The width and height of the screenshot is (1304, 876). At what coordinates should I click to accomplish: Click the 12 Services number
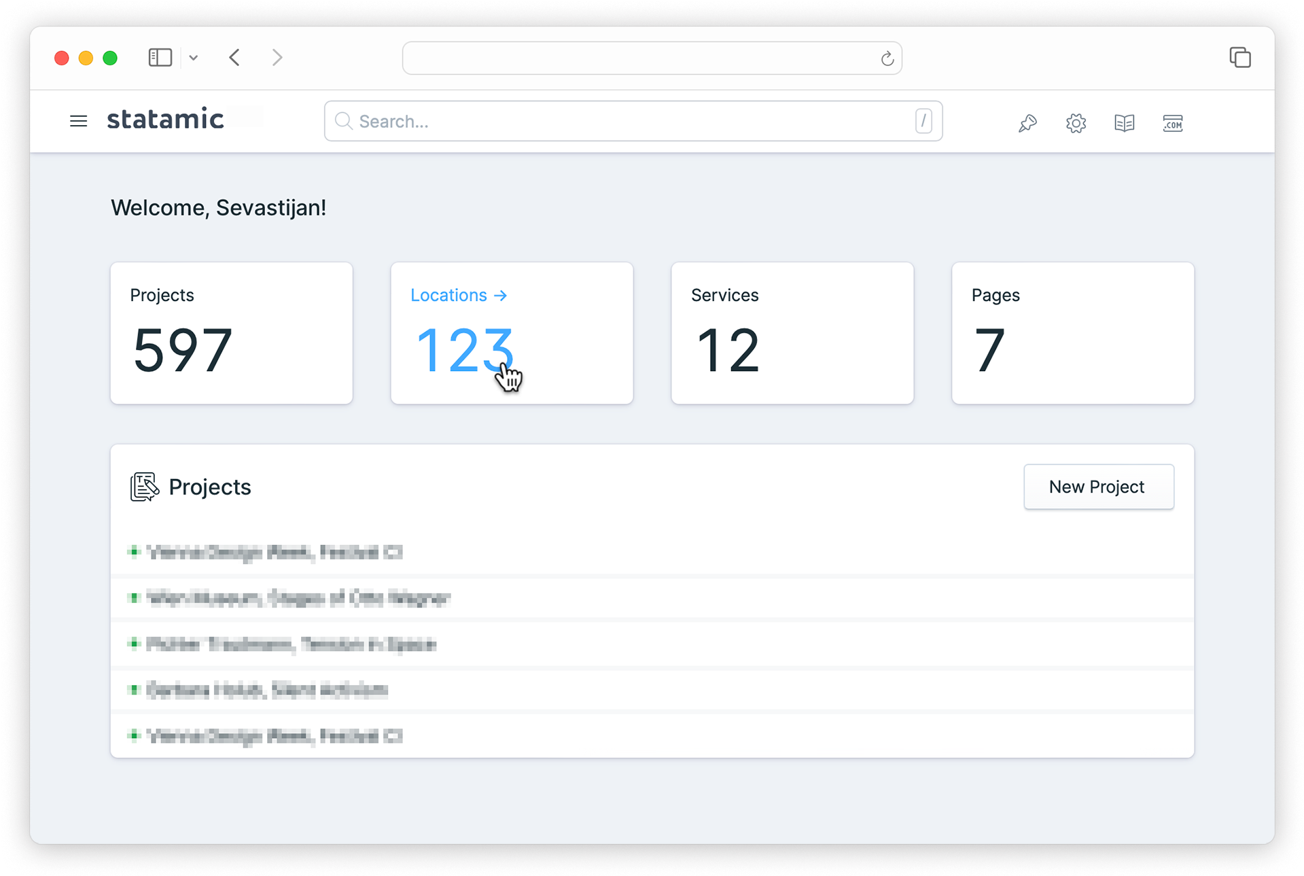pos(728,350)
